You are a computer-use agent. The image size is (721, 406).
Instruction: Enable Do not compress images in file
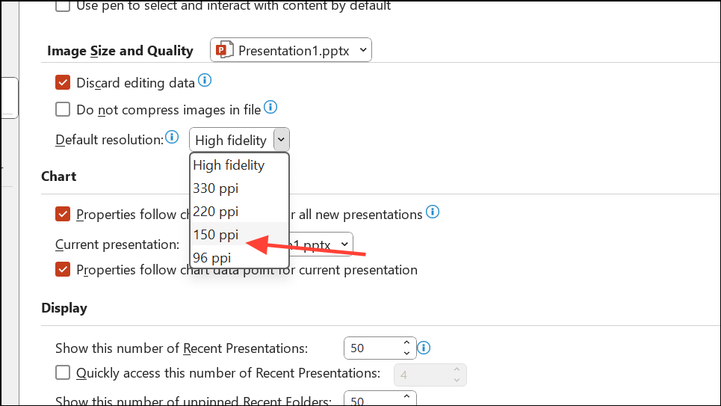pos(64,110)
